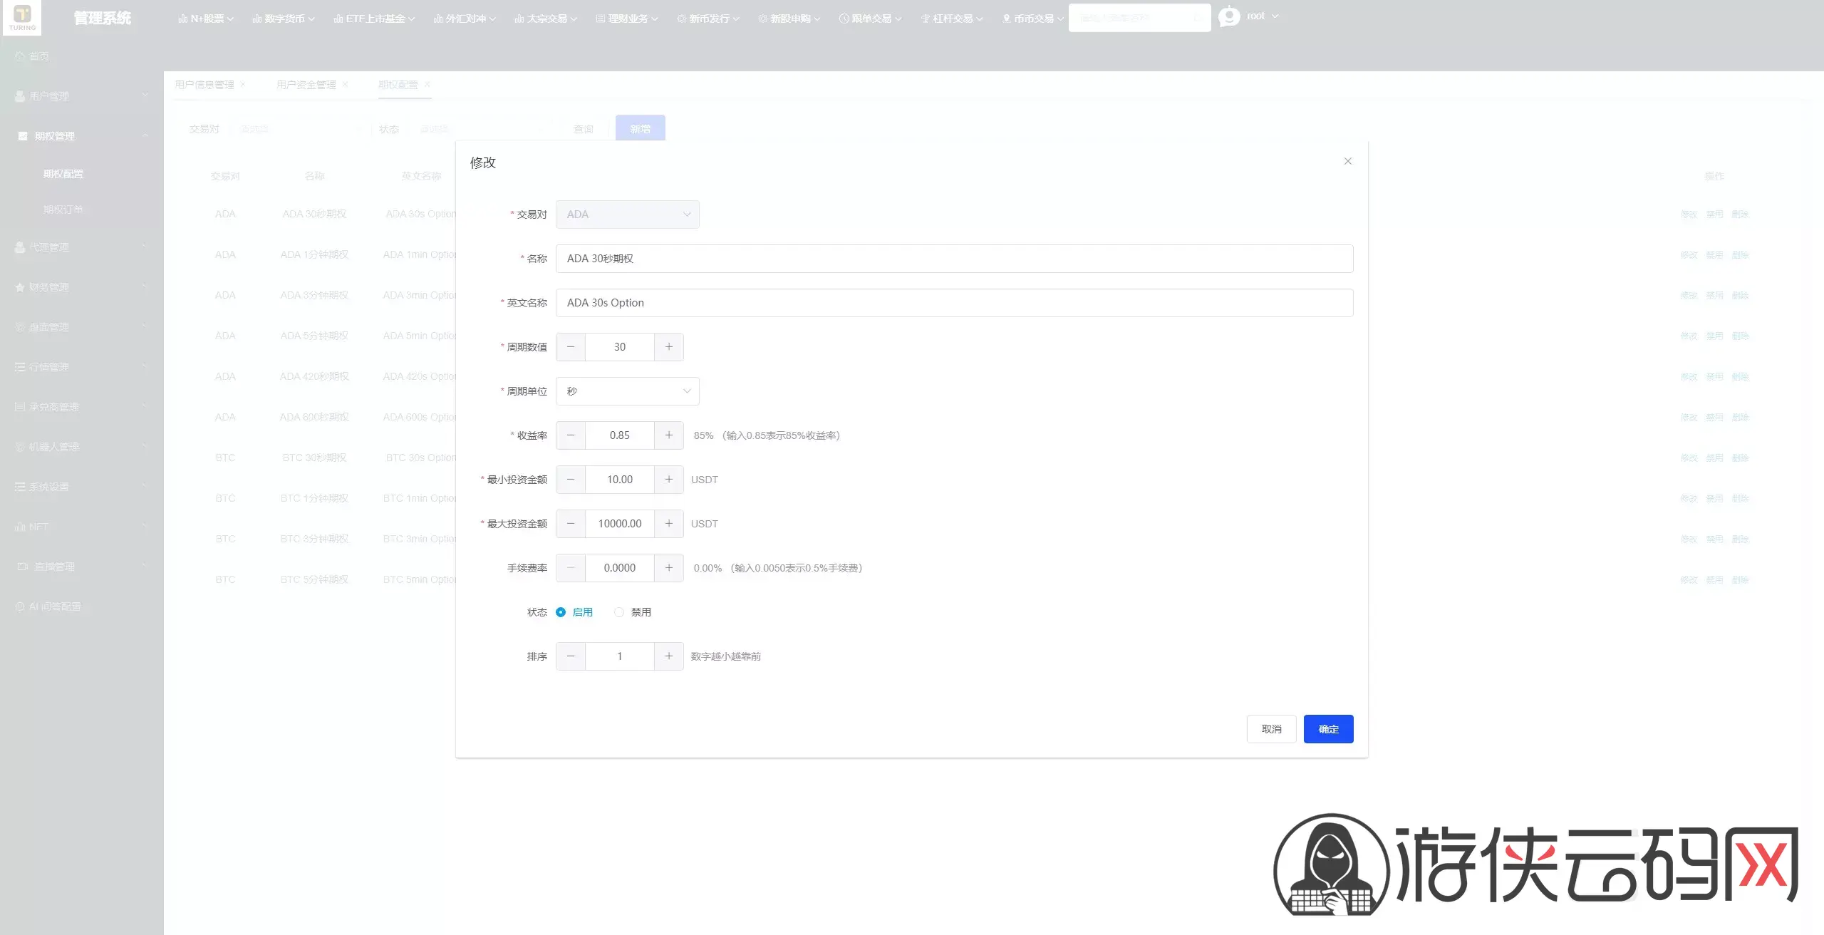
Task: Decrease 最大投资金额 using the minus button
Action: (571, 524)
